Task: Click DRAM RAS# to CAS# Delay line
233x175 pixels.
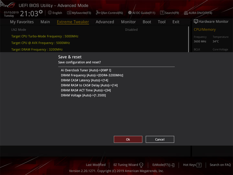Action: click(x=89, y=85)
